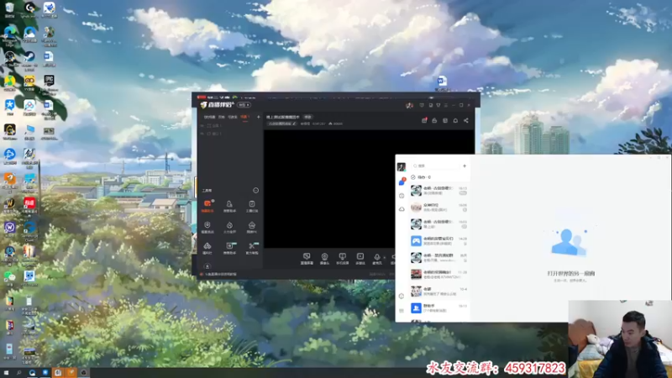Click the share icon in the streaming app header
The height and width of the screenshot is (378, 672).
(x=466, y=120)
